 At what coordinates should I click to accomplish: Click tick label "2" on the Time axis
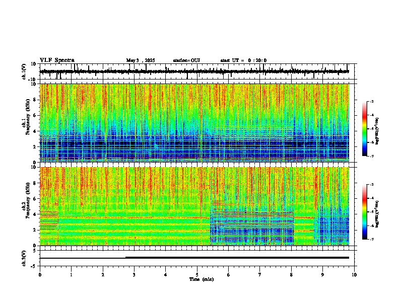[103, 275]
